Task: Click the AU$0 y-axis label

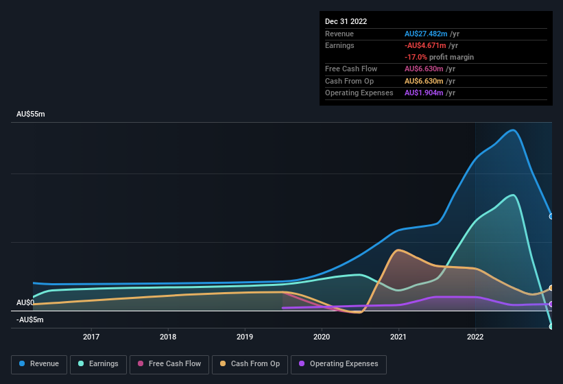Action: [25, 302]
